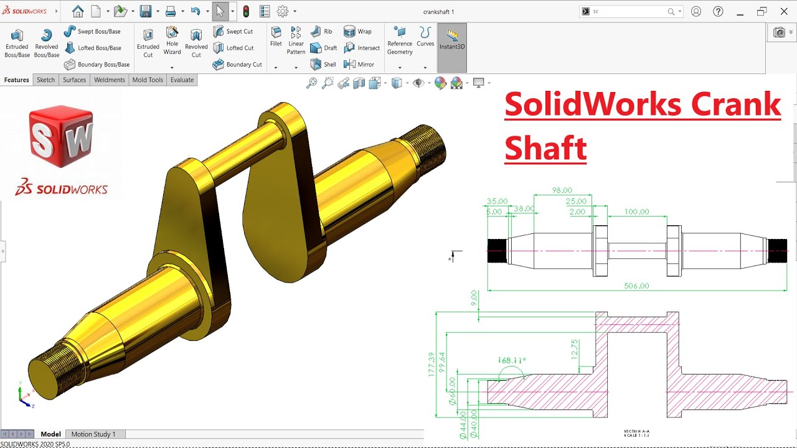The height and width of the screenshot is (448, 797).
Task: Choose Extruded Boss/Base
Action: (17, 44)
